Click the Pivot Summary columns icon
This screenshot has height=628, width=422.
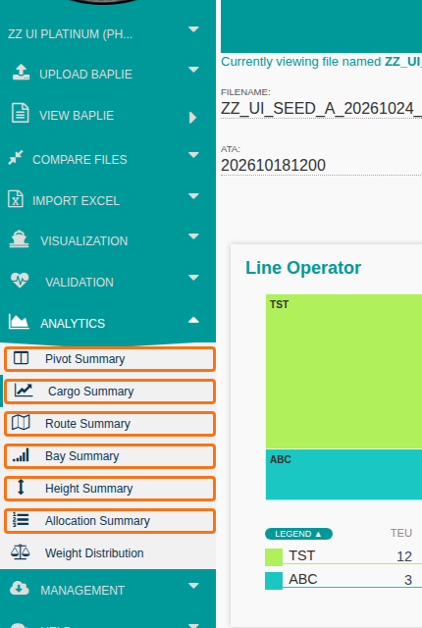[21, 358]
